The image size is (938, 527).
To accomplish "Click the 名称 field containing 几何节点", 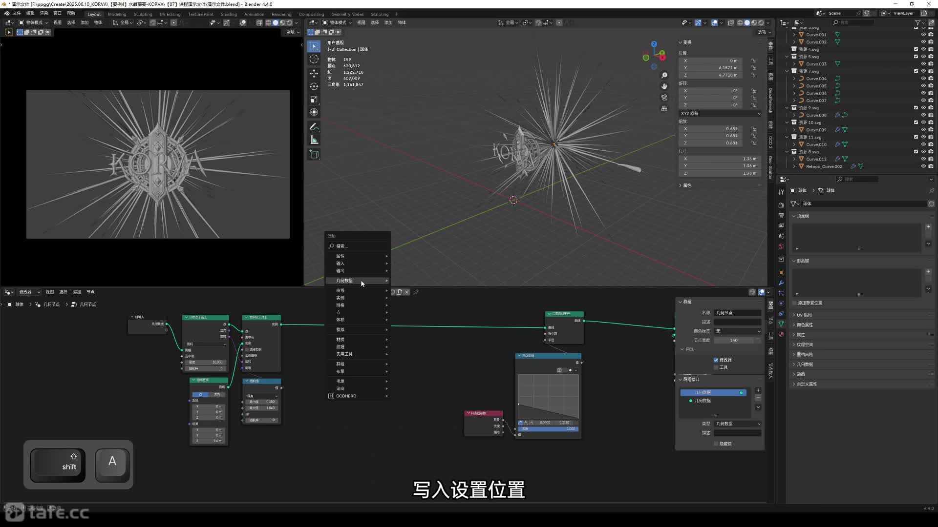I will pos(738,313).
